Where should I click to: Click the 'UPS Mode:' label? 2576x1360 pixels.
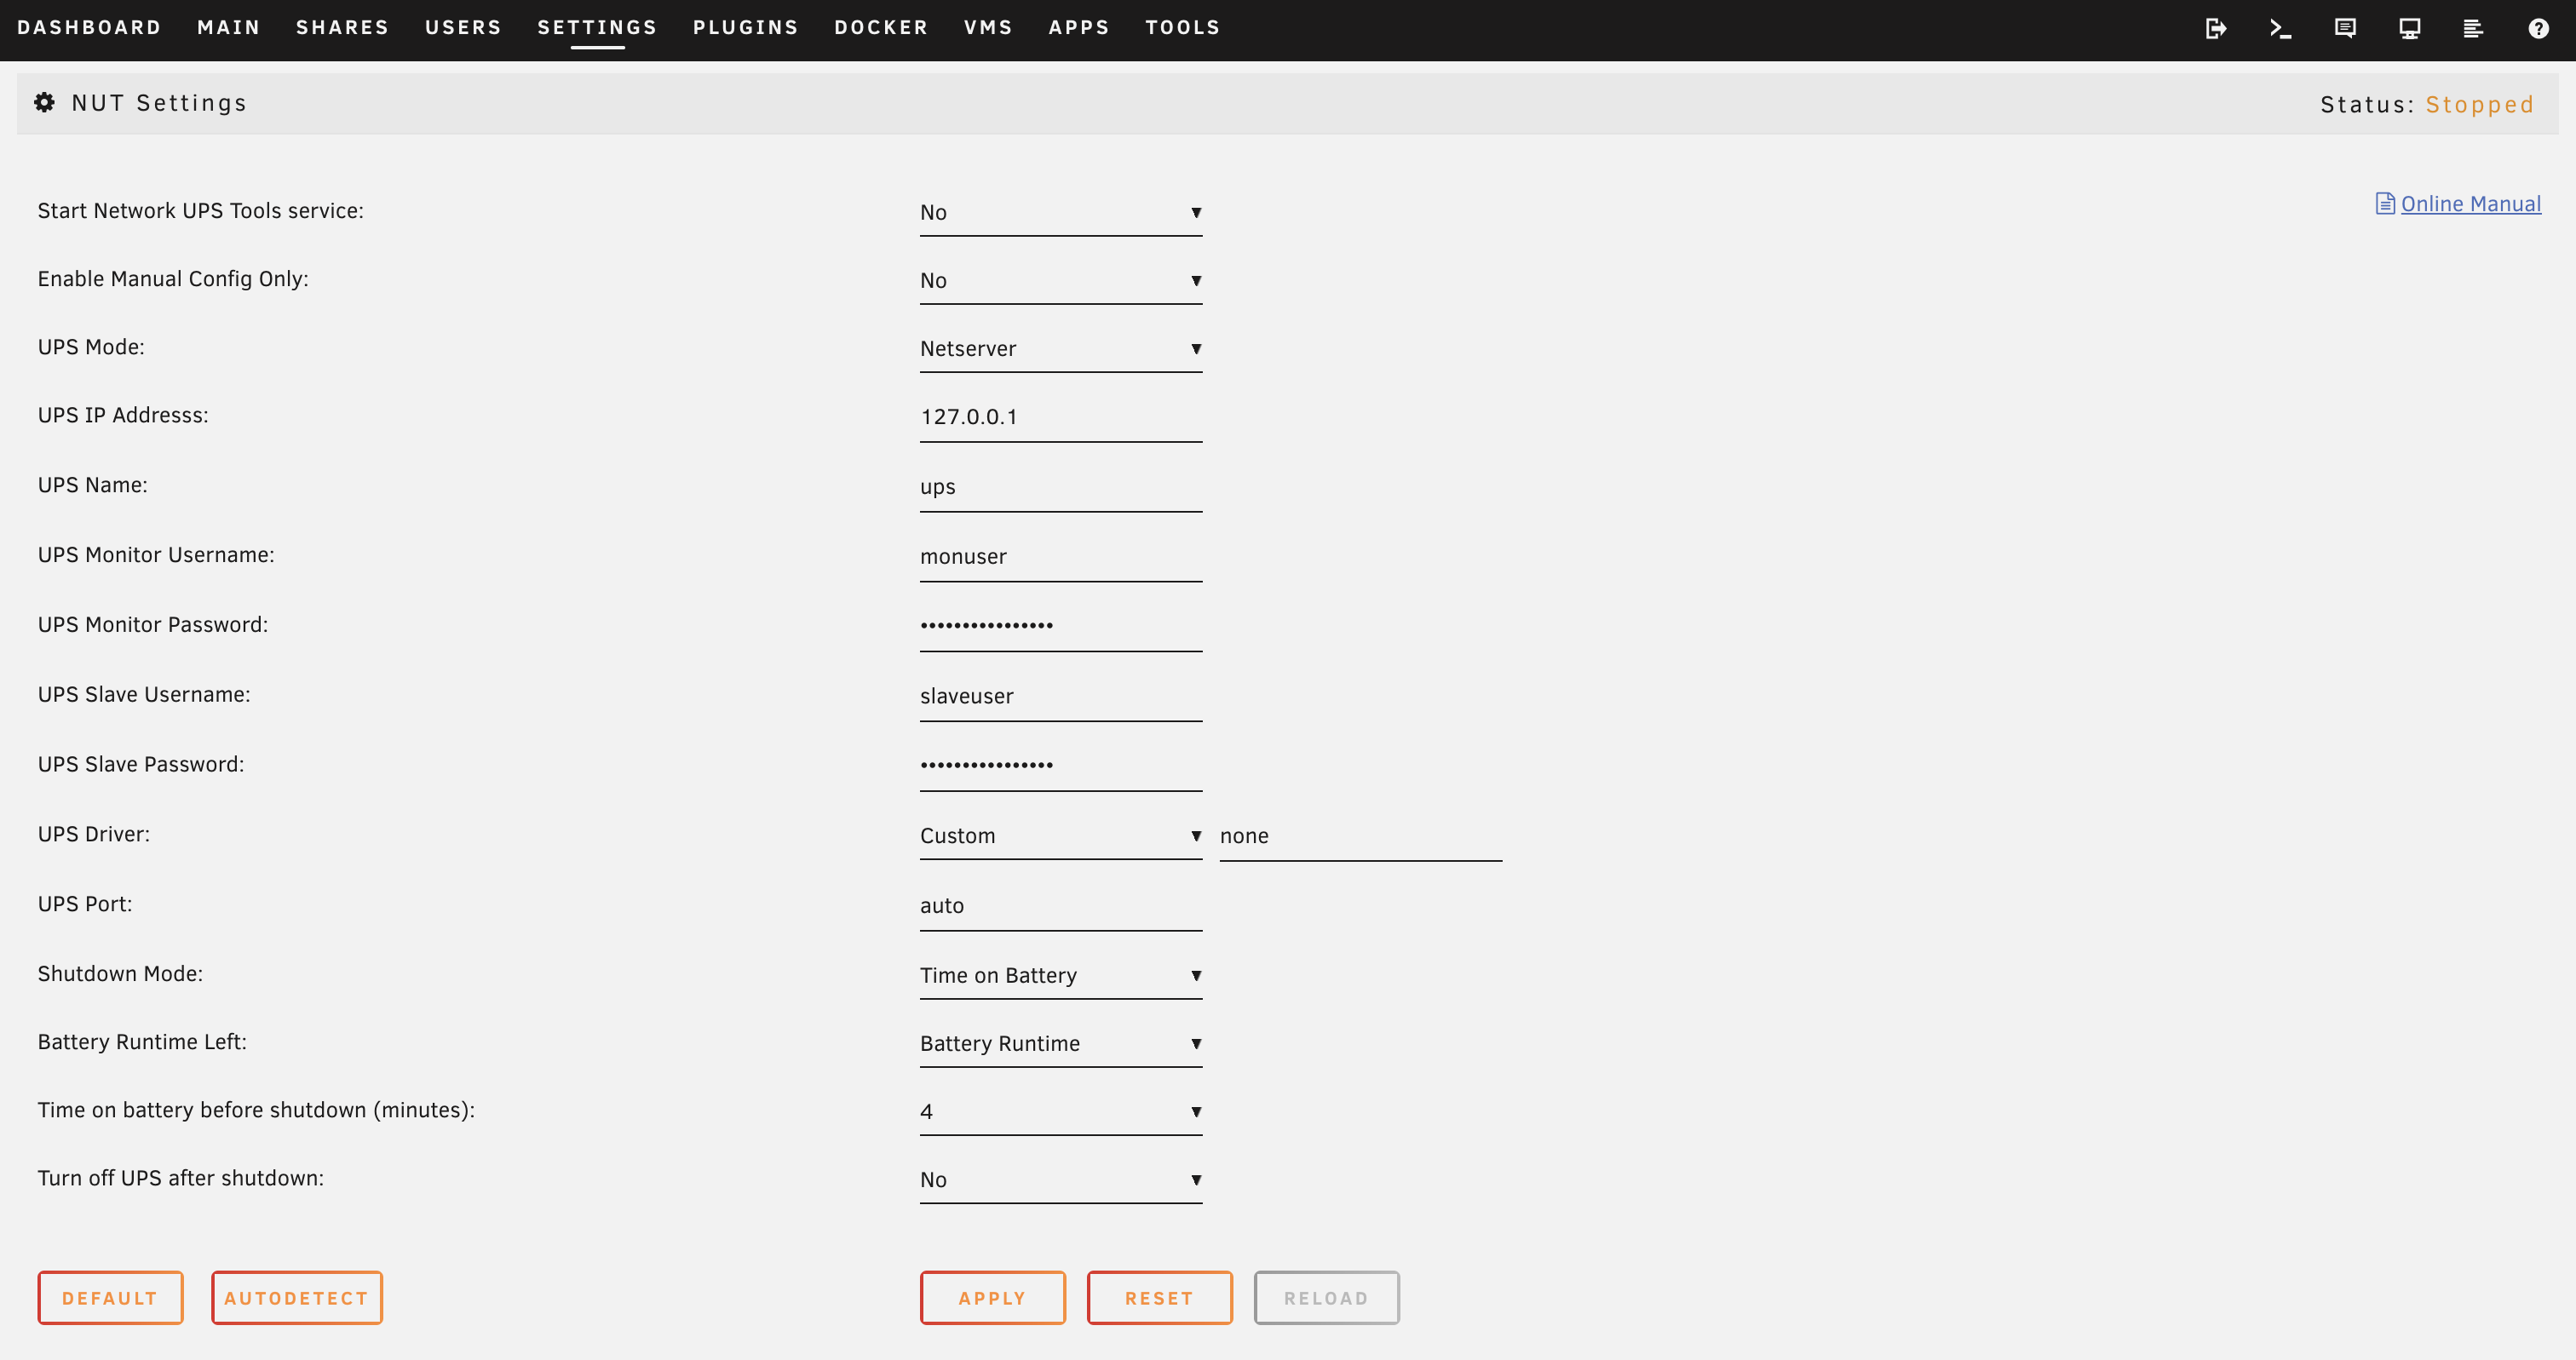pyautogui.click(x=91, y=347)
